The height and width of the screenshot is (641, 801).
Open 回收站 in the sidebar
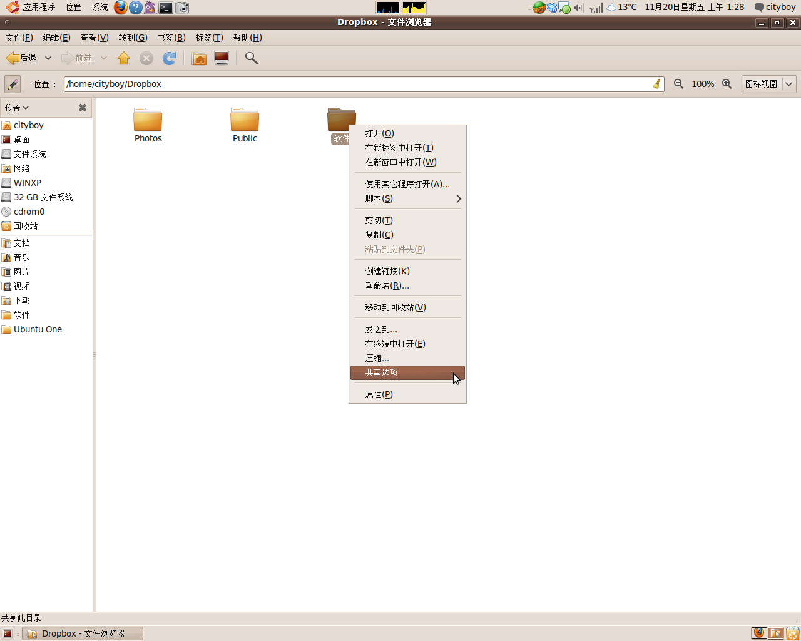click(46, 226)
